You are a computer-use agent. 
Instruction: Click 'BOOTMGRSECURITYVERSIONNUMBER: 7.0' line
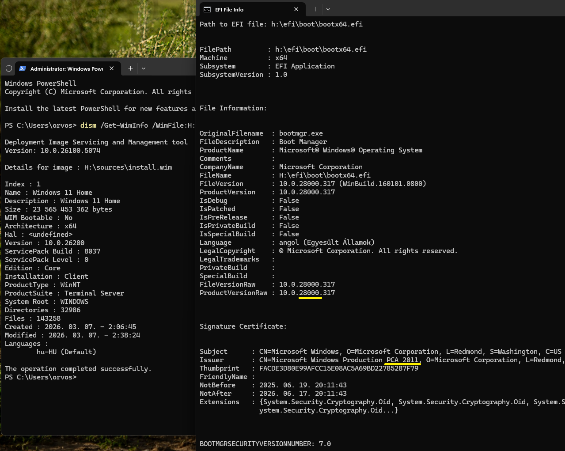pos(265,444)
